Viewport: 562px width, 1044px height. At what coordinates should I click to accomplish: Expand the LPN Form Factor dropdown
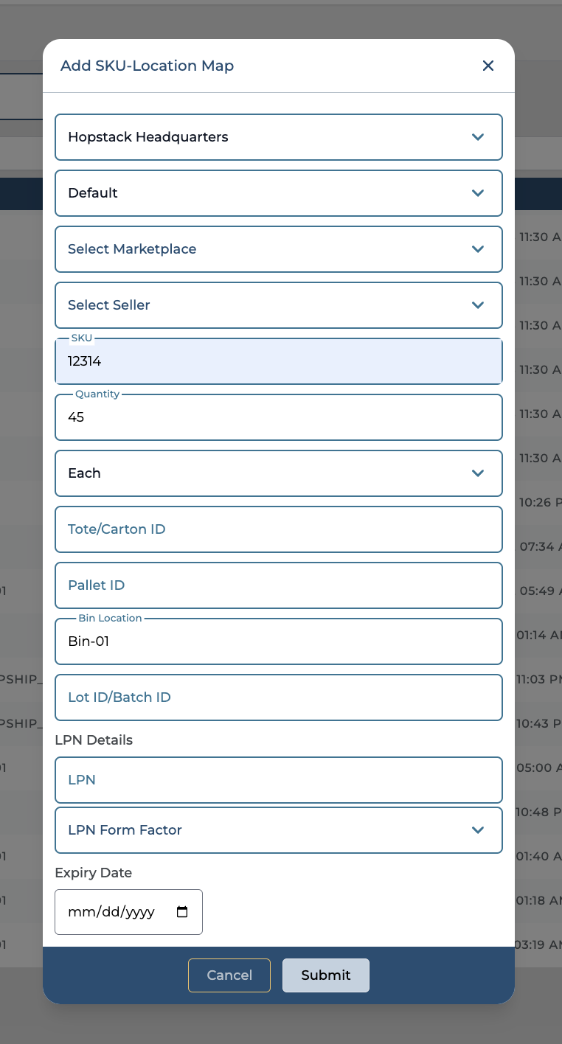coord(278,830)
